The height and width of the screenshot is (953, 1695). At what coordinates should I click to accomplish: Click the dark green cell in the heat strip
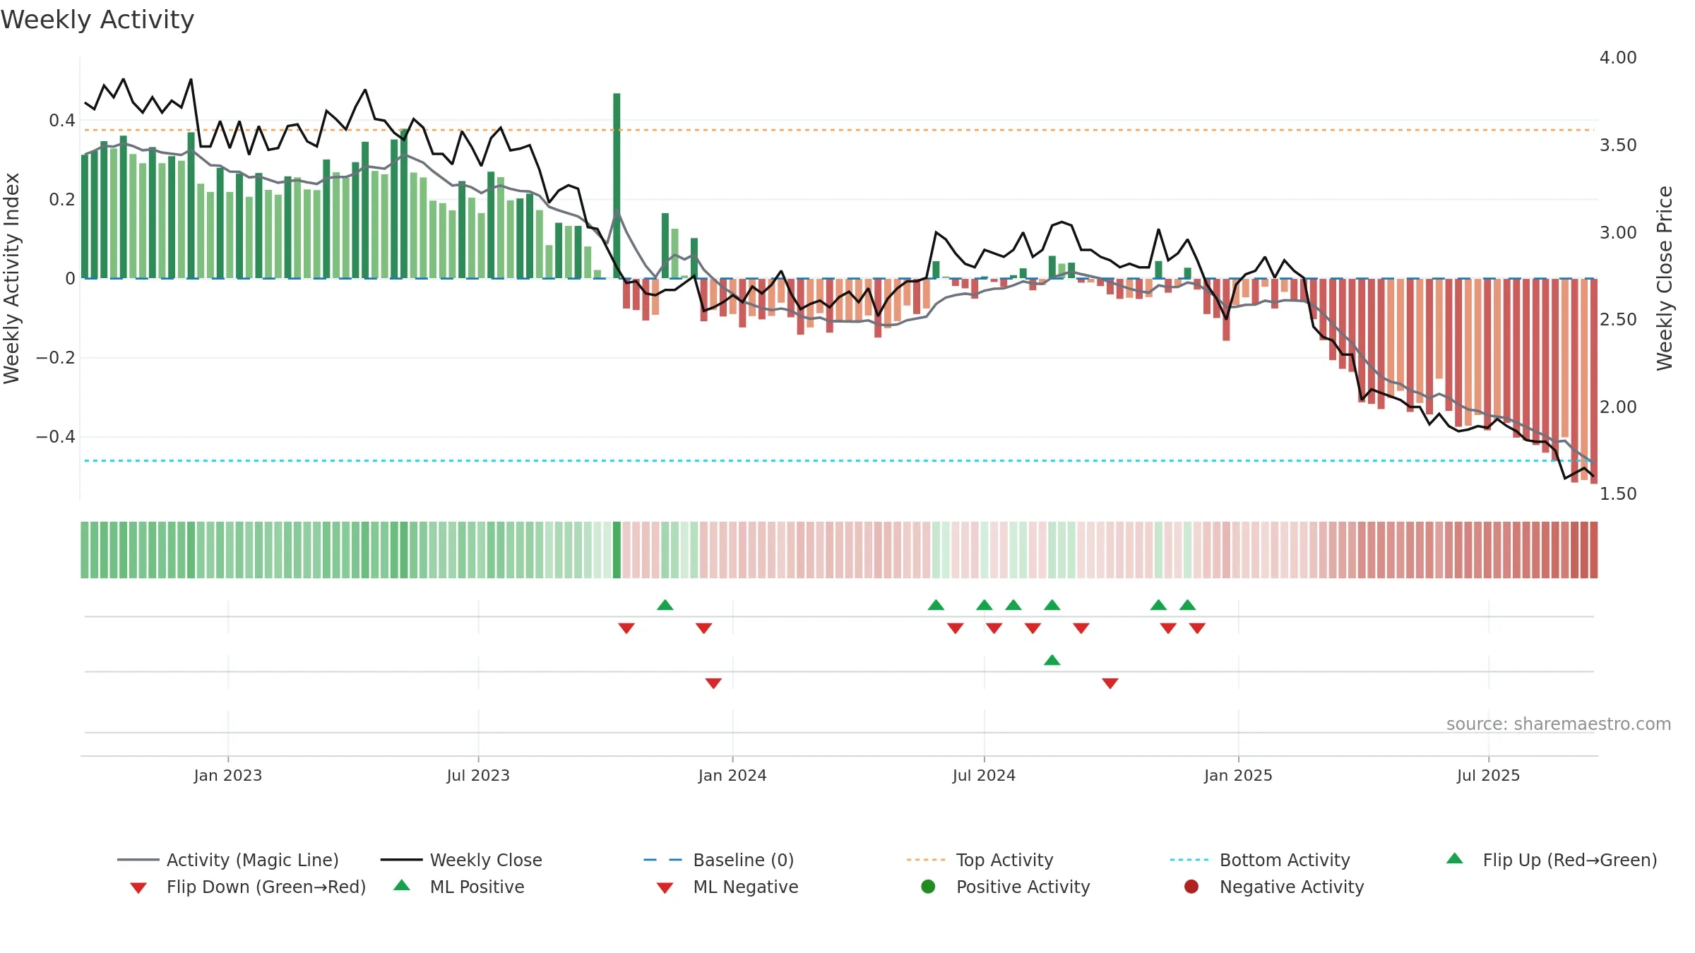click(617, 550)
